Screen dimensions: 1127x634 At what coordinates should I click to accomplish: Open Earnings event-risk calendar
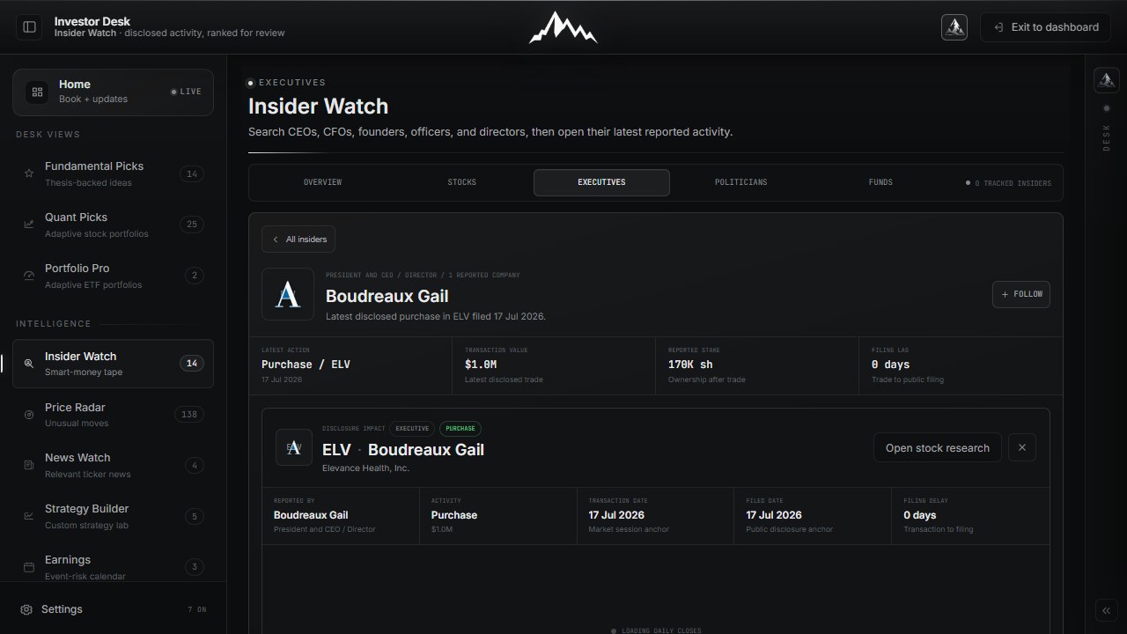113,567
